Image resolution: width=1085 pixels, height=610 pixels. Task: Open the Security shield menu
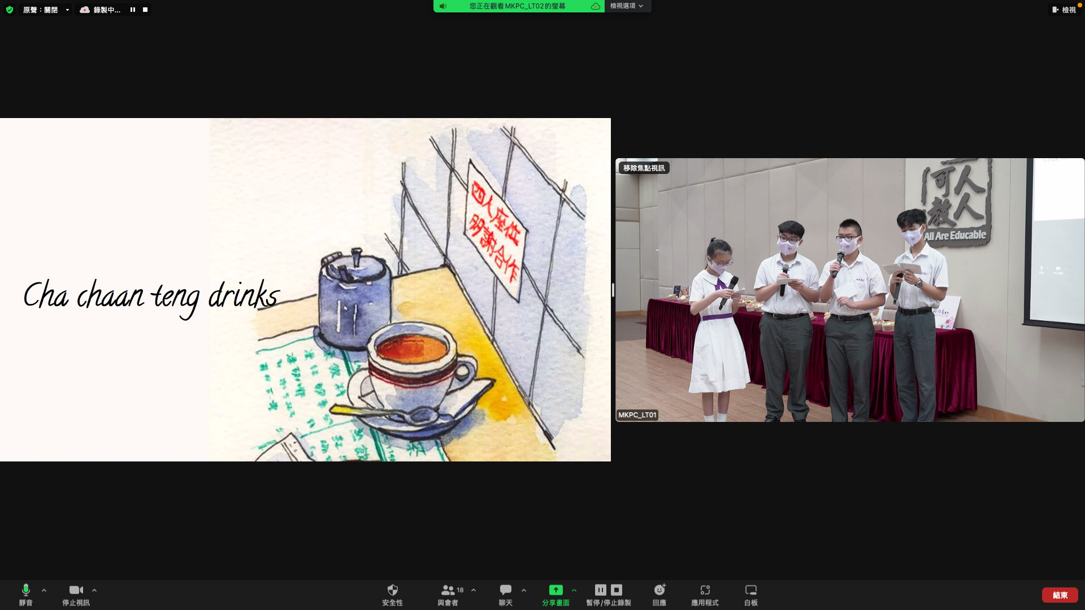point(392,595)
